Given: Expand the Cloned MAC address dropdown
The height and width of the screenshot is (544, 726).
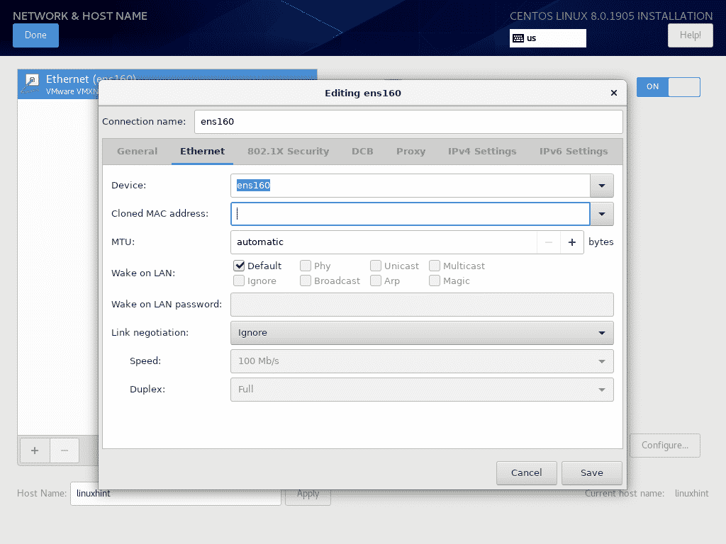Looking at the screenshot, I should 601,214.
